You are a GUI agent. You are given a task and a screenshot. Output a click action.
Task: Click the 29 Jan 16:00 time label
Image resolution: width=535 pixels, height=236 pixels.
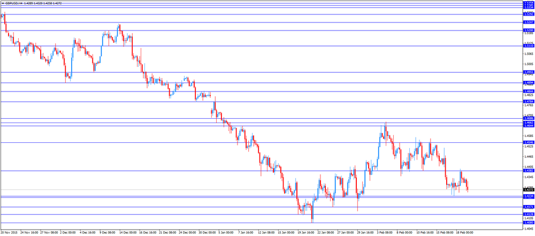[x=365, y=232]
